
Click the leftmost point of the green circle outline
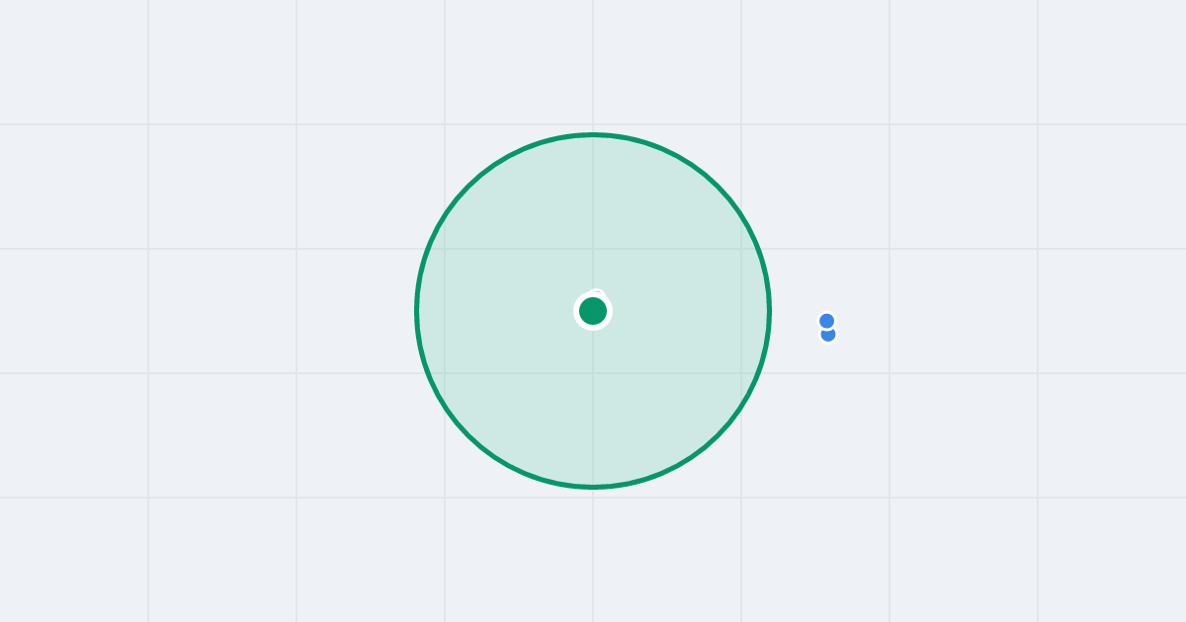pos(417,311)
